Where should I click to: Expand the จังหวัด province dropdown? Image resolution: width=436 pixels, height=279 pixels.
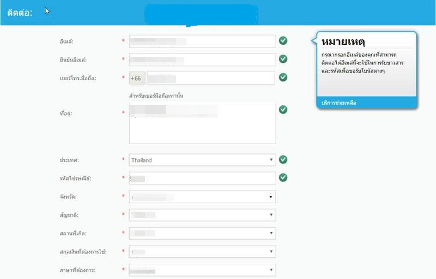(202, 197)
